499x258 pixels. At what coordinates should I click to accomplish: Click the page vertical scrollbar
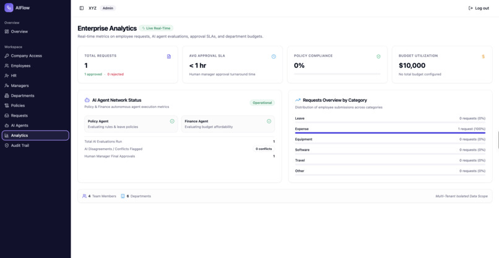(498, 139)
